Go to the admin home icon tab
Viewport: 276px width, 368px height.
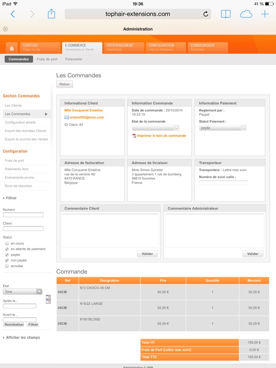11,48
